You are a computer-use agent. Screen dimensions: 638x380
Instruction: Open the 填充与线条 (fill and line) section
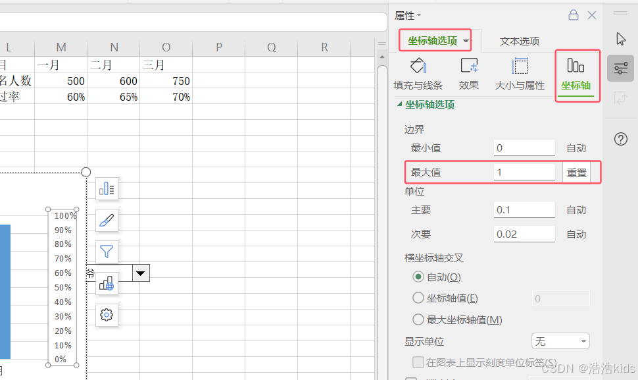pos(418,74)
